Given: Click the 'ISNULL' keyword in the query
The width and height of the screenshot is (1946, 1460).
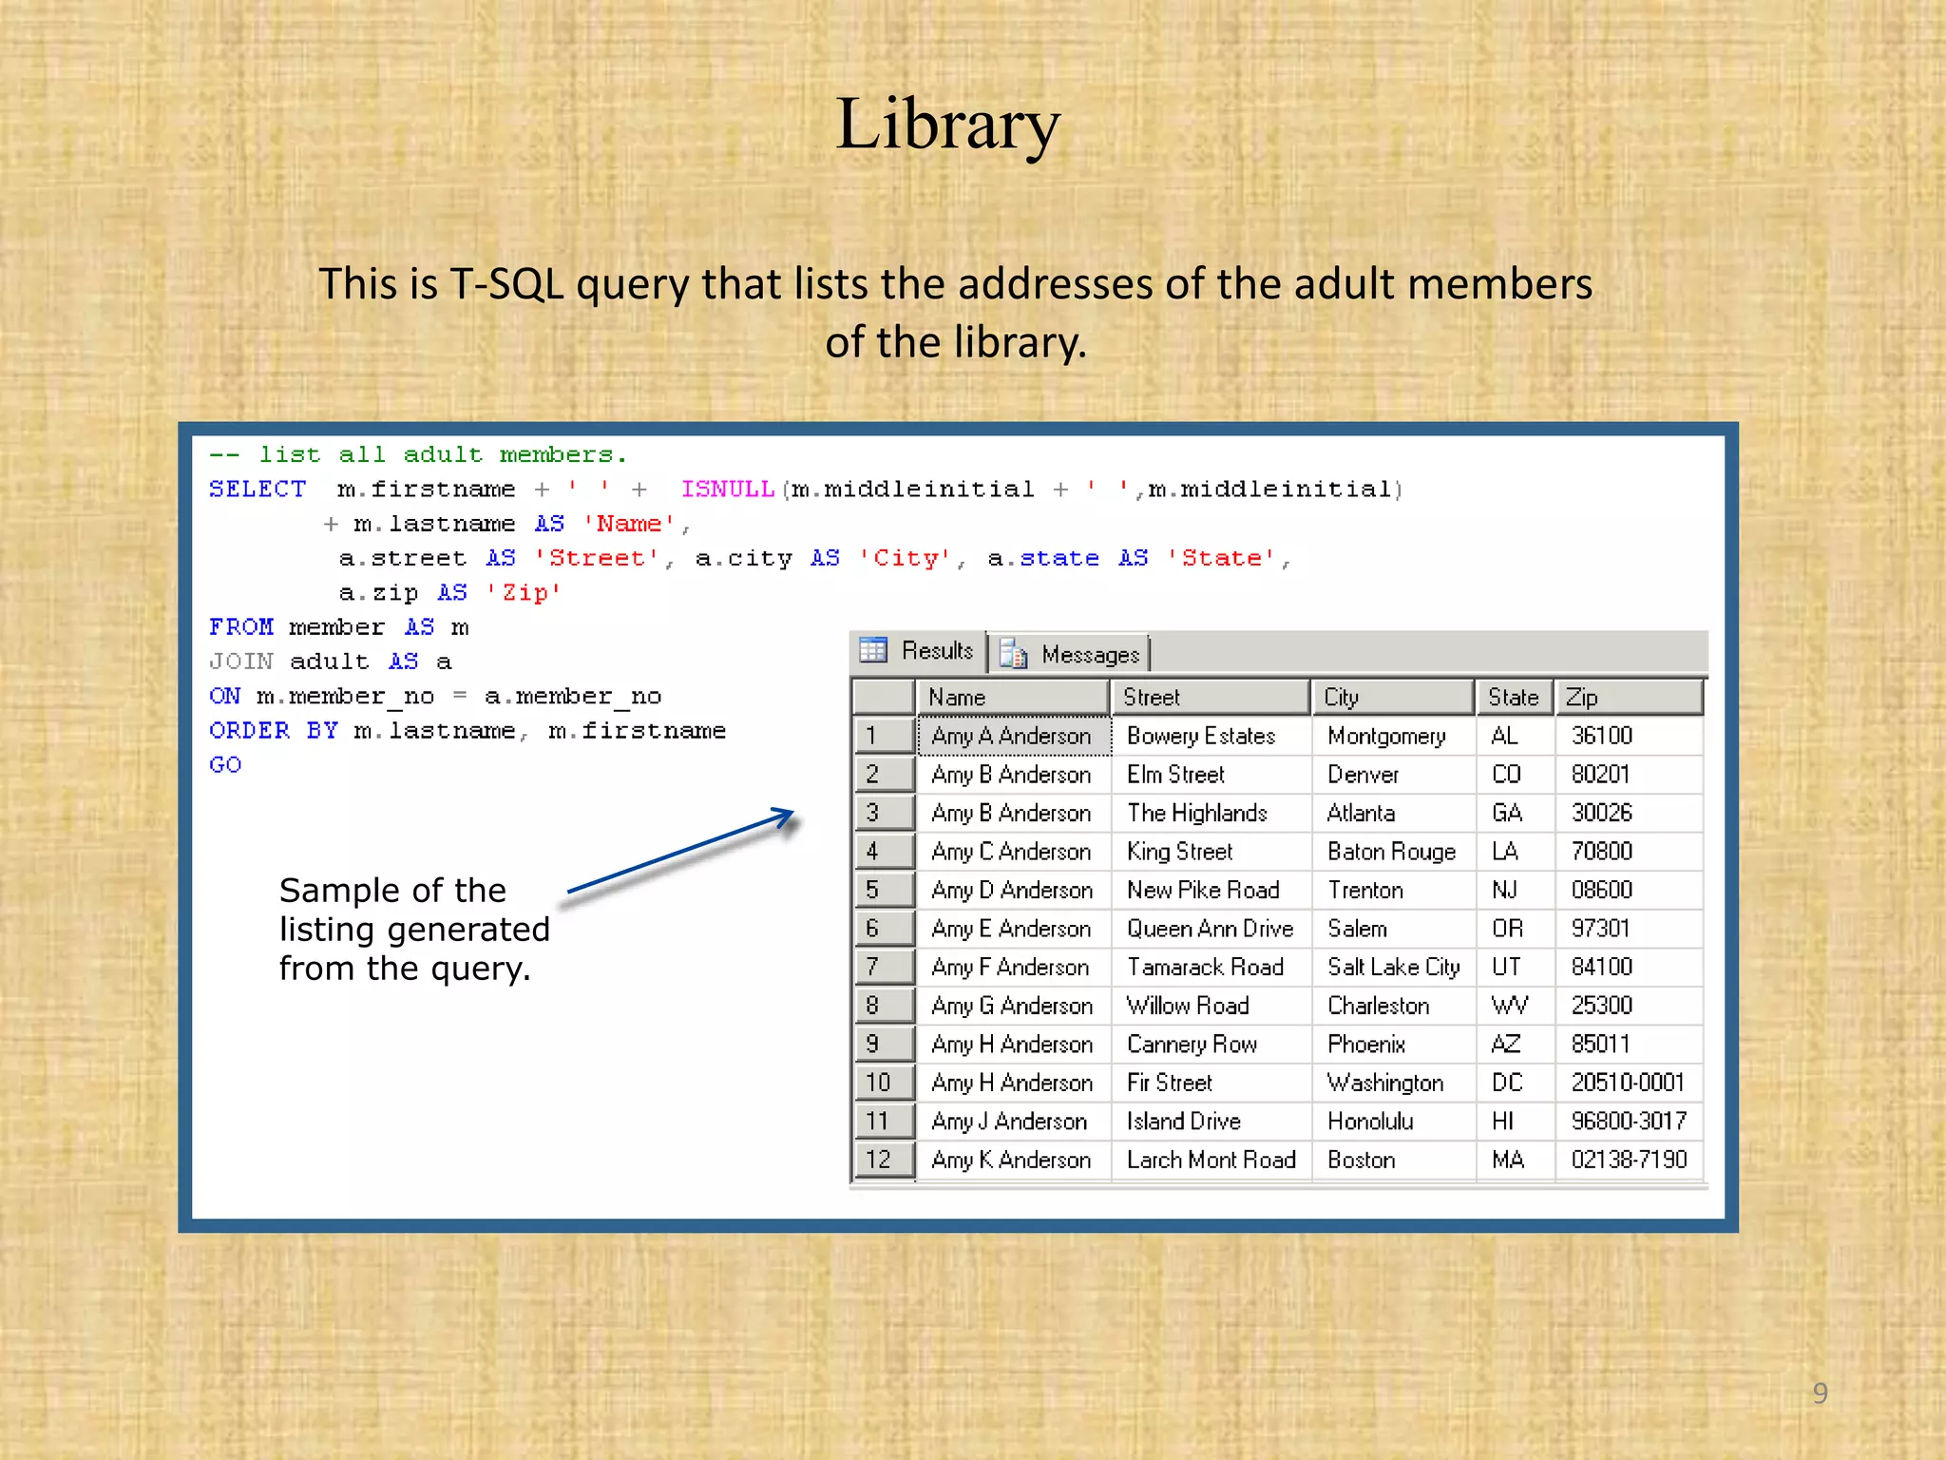Looking at the screenshot, I should tap(728, 489).
